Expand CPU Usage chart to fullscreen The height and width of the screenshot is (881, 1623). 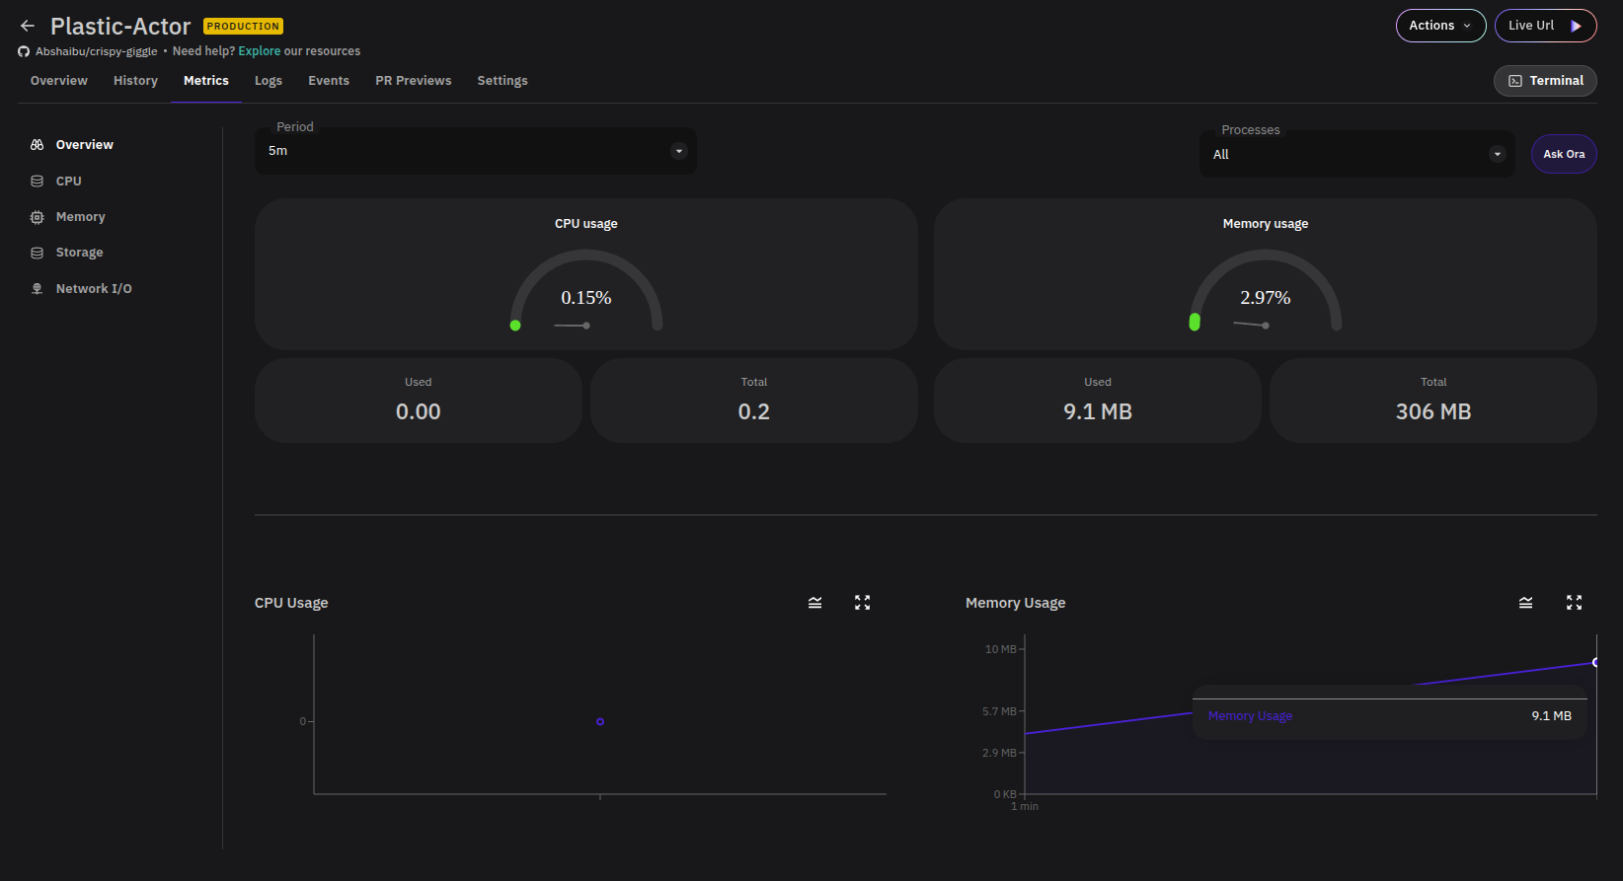(x=862, y=603)
